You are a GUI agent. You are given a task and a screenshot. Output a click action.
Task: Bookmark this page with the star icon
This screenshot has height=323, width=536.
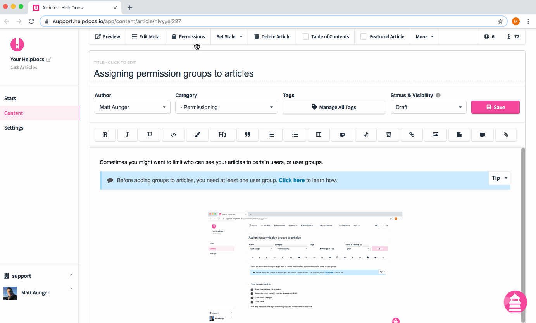pos(500,21)
